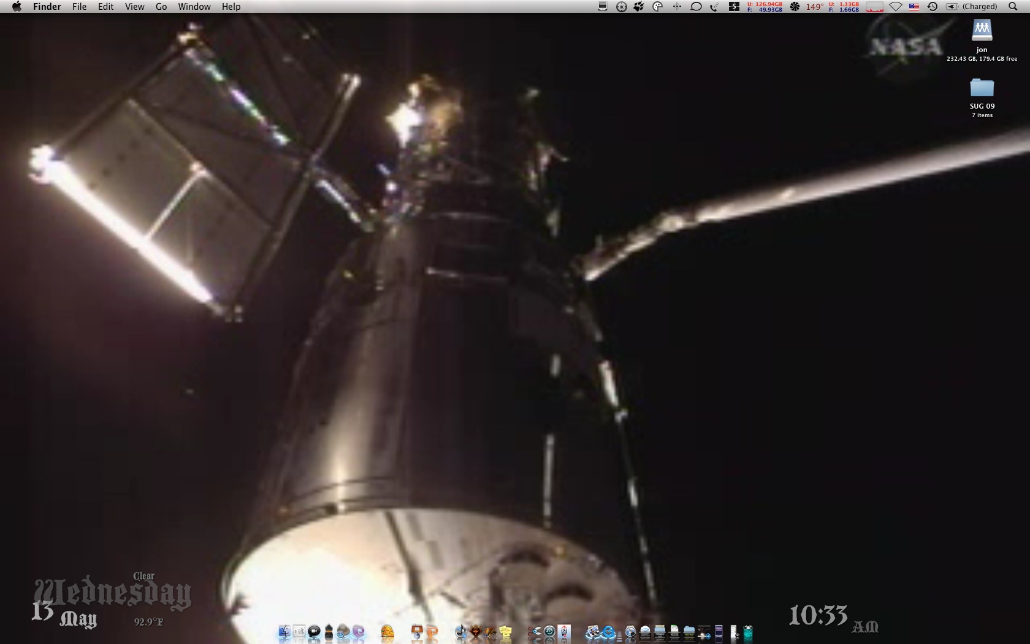Open the Trash in the Dock
The width and height of the screenshot is (1030, 644).
coord(748,632)
